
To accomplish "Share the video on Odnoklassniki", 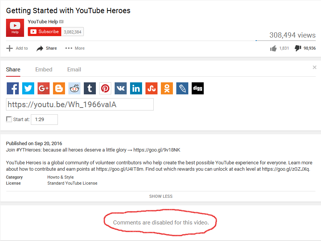I will (x=167, y=88).
